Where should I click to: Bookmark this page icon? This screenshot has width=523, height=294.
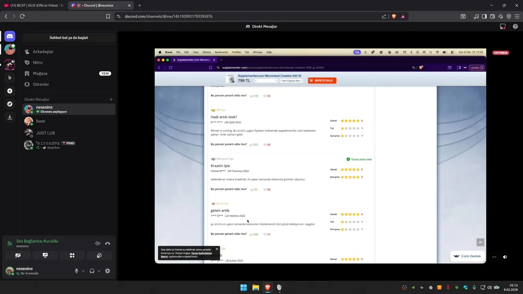(x=108, y=16)
